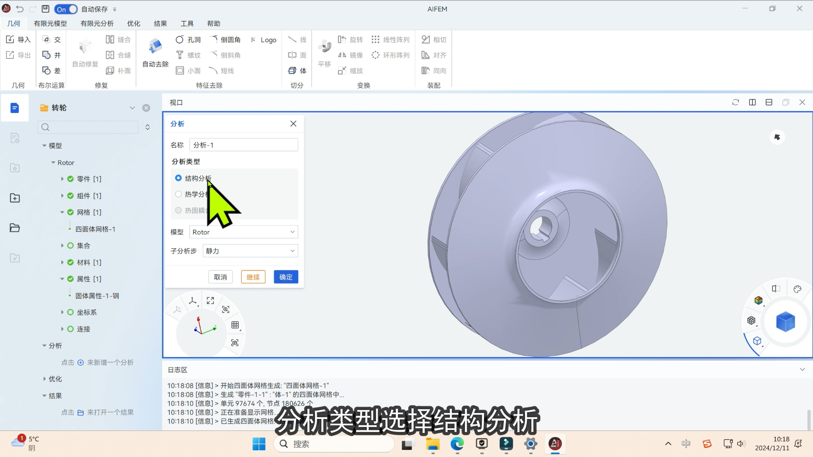The image size is (813, 457).
Task: Click the 确定 confirm button
Action: (285, 276)
